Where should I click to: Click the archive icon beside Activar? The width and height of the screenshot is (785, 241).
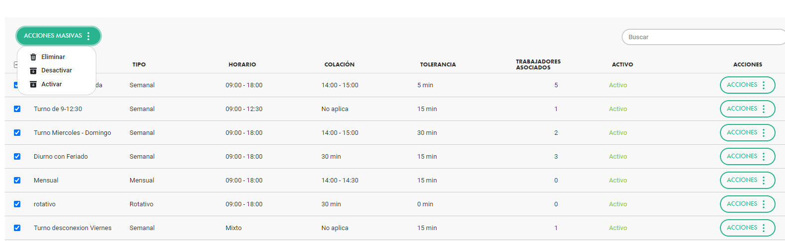click(33, 84)
